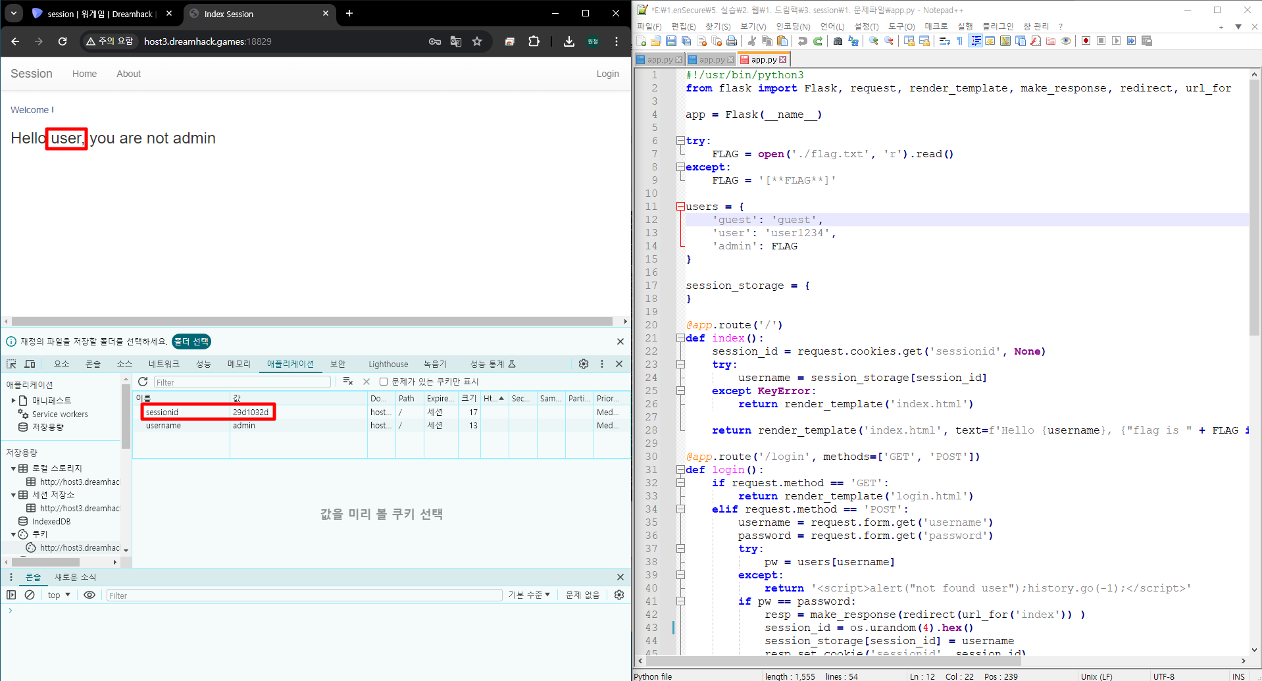The height and width of the screenshot is (681, 1262).
Task: Collapse the users dictionary fold marker
Action: point(680,207)
